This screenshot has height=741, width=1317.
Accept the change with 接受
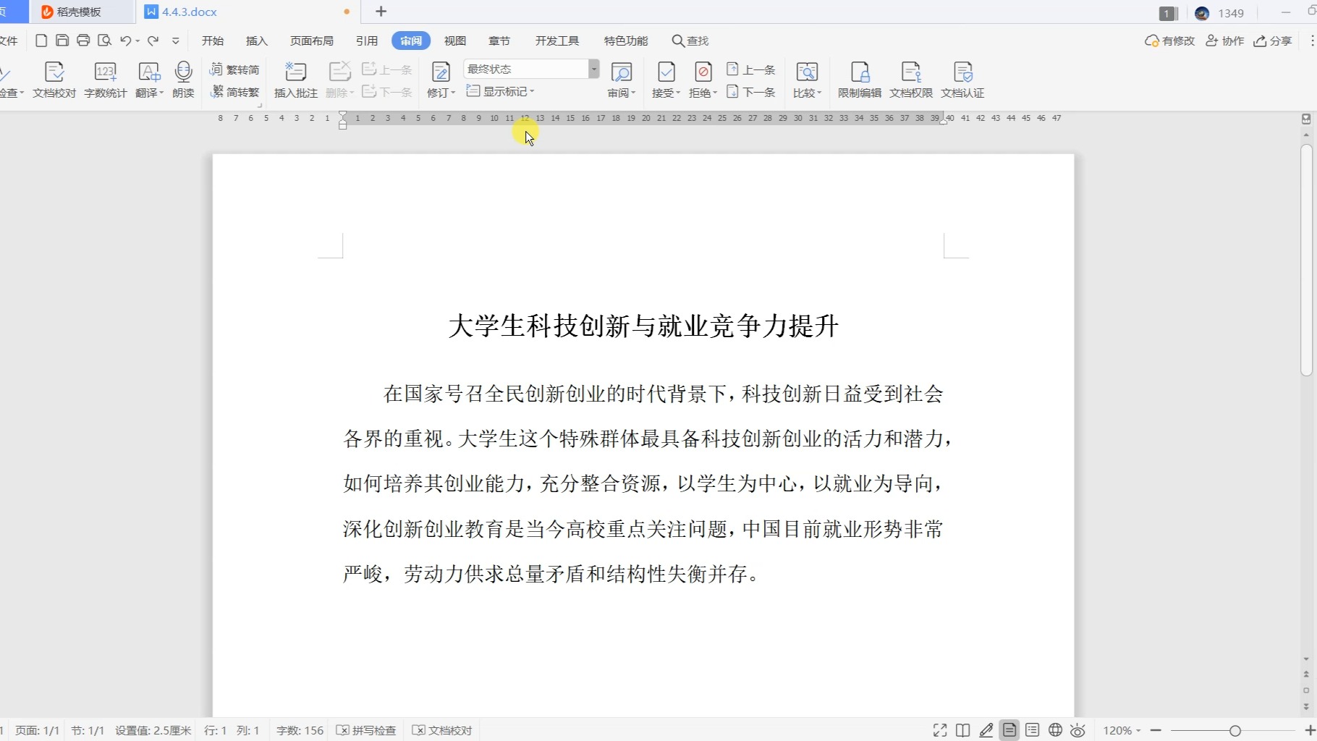coord(664,78)
